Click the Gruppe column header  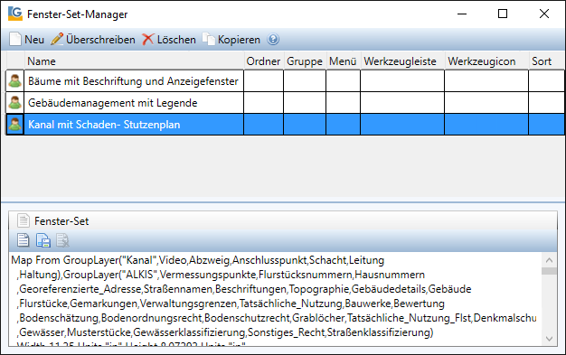305,61
